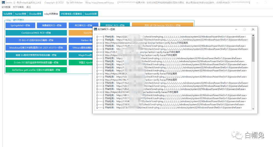Click the dataroomsolution.com log line

[x=142, y=43]
